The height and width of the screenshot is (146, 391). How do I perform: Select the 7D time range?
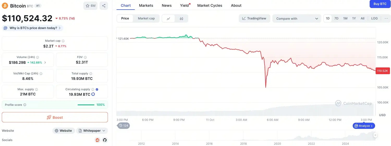tap(336, 18)
